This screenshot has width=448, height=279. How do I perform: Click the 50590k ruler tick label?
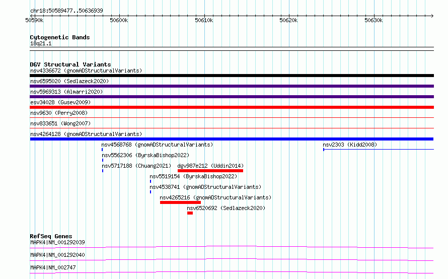point(34,20)
